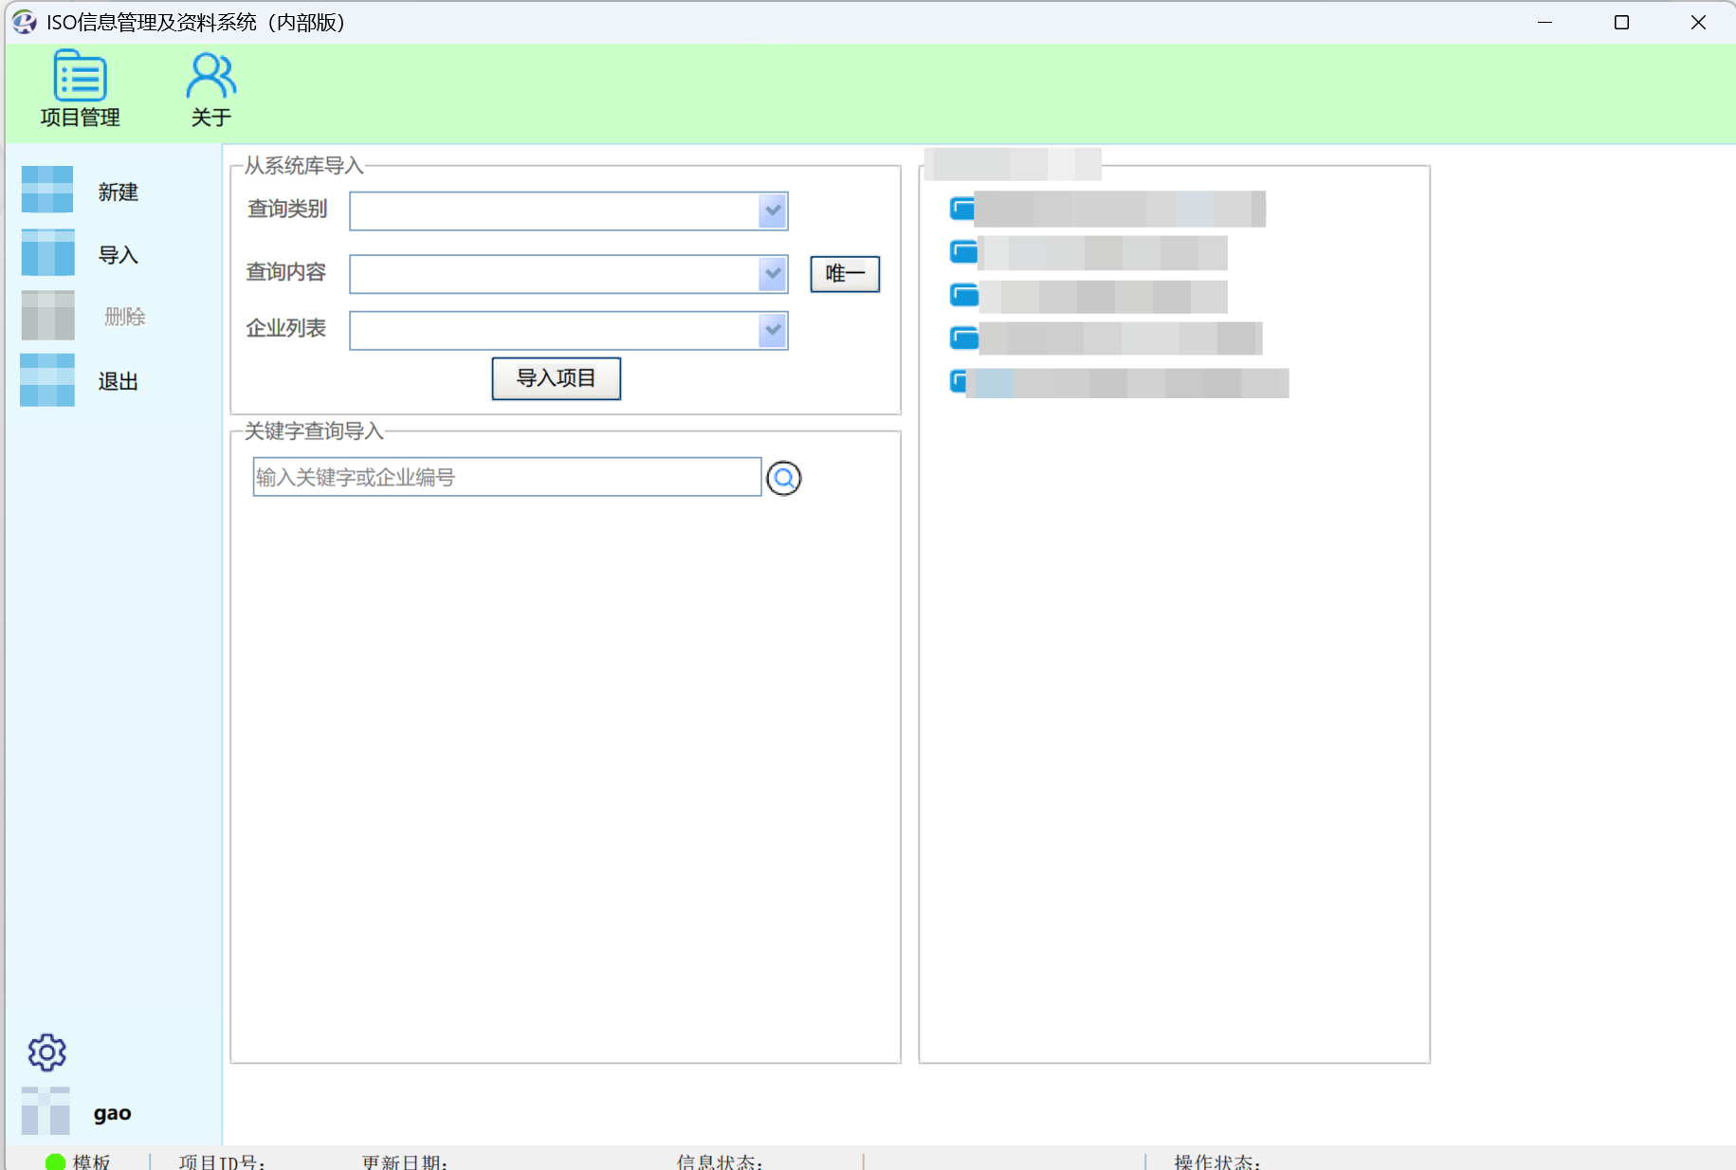Select the first folder icon in list
This screenshot has width=1736, height=1170.
(963, 209)
